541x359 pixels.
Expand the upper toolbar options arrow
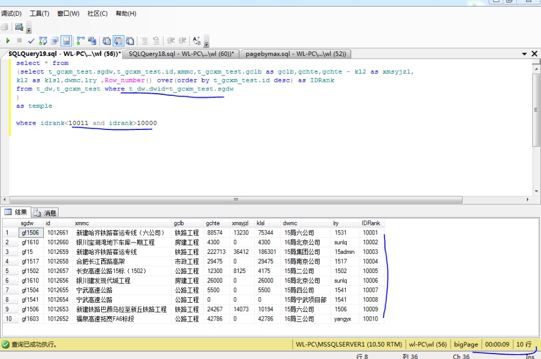(29, 29)
